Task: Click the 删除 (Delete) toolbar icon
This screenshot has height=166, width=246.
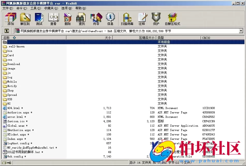Action: (x=67, y=19)
